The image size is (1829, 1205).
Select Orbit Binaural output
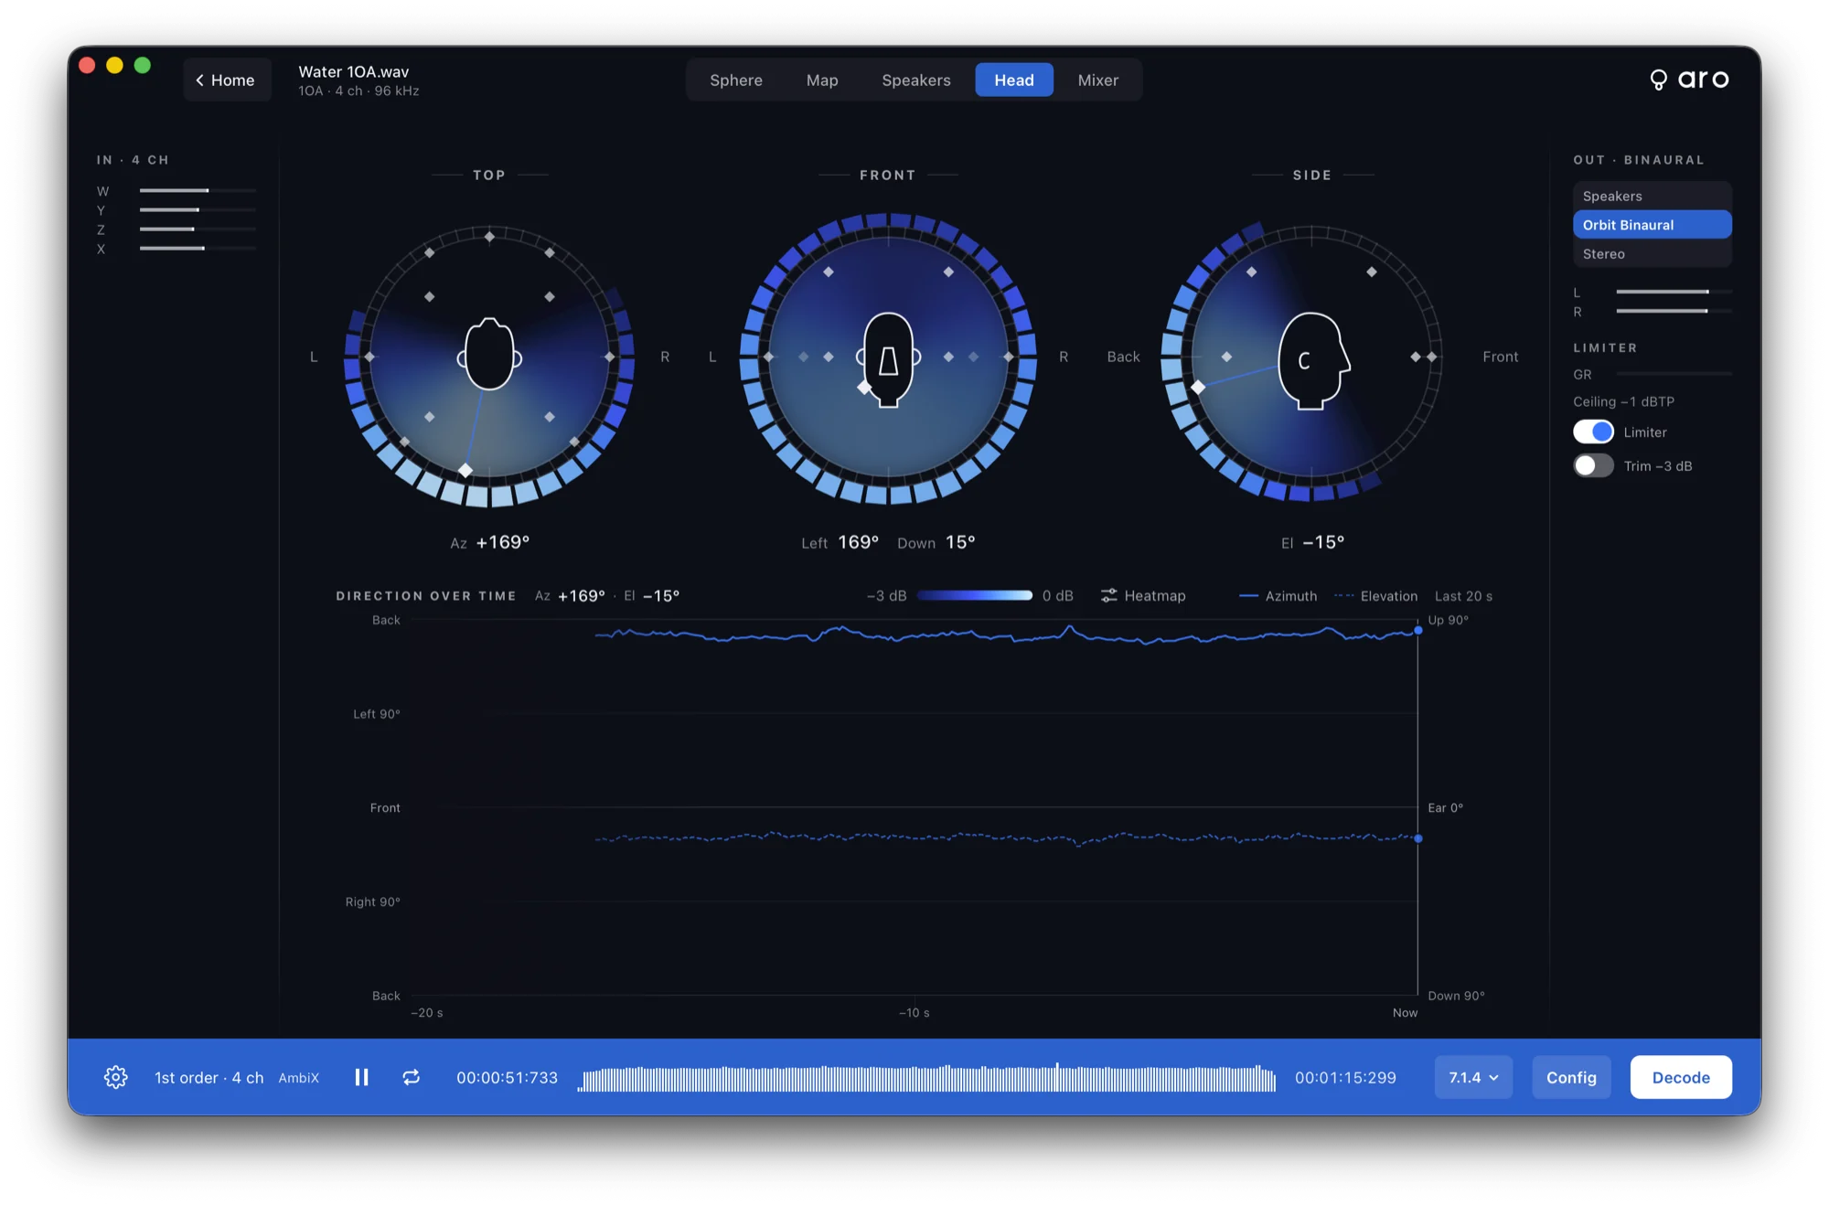1652,224
